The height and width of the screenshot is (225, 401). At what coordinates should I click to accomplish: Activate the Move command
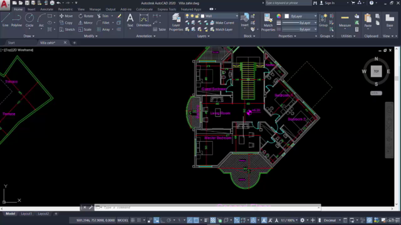(x=66, y=16)
